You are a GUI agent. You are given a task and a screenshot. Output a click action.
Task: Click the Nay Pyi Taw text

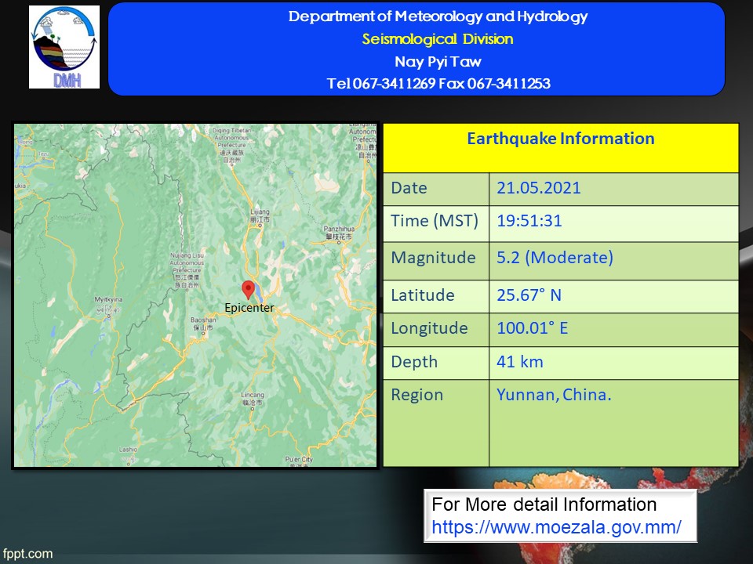(438, 61)
